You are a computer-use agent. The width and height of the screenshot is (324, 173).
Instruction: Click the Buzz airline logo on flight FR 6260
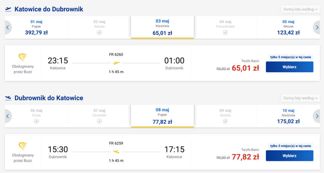point(23,57)
